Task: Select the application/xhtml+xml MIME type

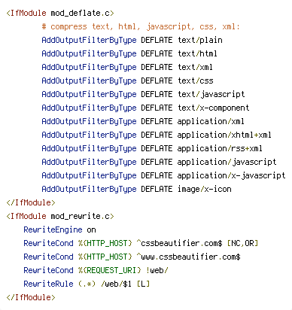Action: tap(224, 135)
